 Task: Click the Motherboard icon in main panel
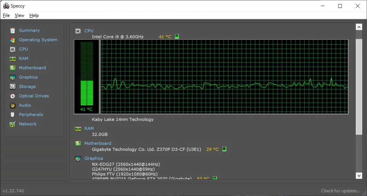coord(78,143)
